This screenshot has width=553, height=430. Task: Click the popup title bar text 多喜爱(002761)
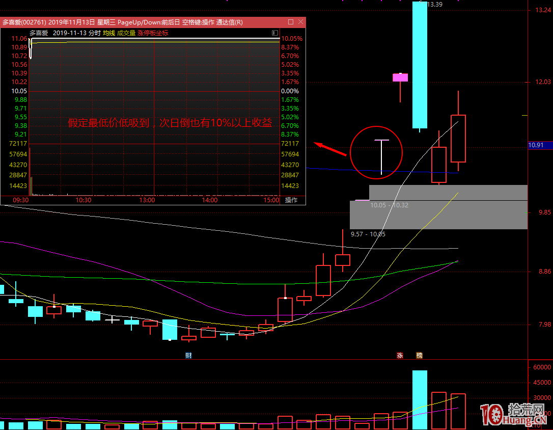tap(24, 22)
